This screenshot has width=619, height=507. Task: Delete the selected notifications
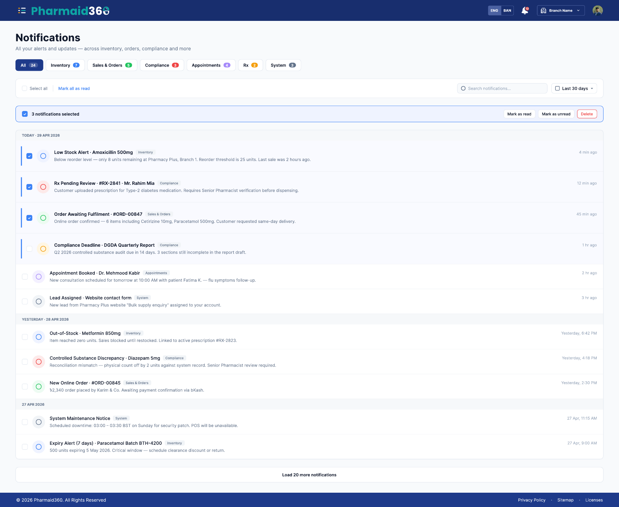[587, 114]
